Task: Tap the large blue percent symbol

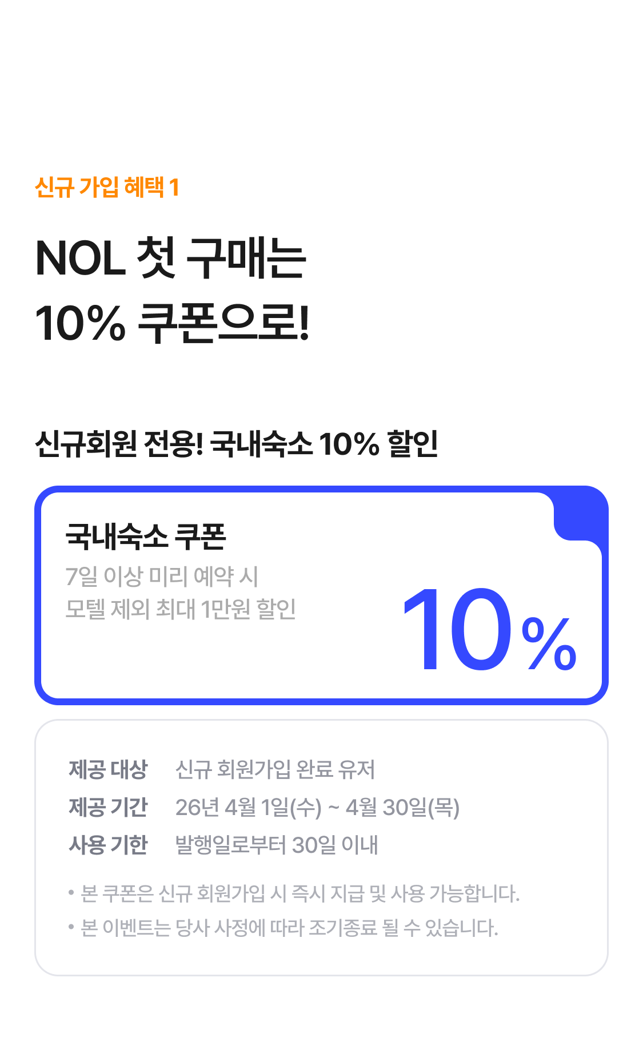Action: point(549,643)
